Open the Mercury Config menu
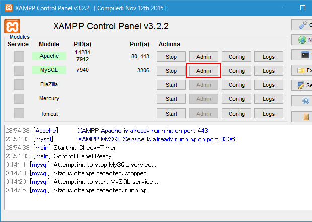The image size is (312, 222). tap(237, 99)
